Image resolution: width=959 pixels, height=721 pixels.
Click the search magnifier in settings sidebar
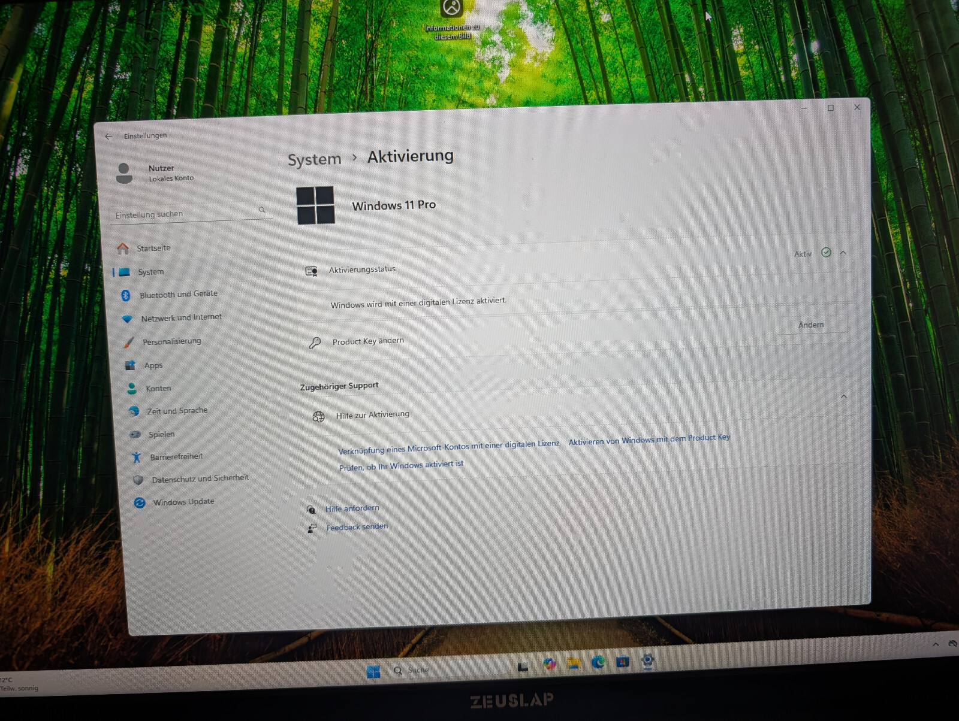[x=262, y=210]
